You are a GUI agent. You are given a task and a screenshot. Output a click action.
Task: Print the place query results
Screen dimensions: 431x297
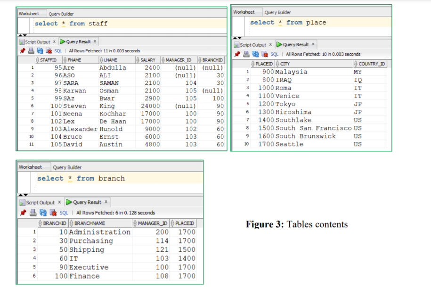tap(246, 54)
